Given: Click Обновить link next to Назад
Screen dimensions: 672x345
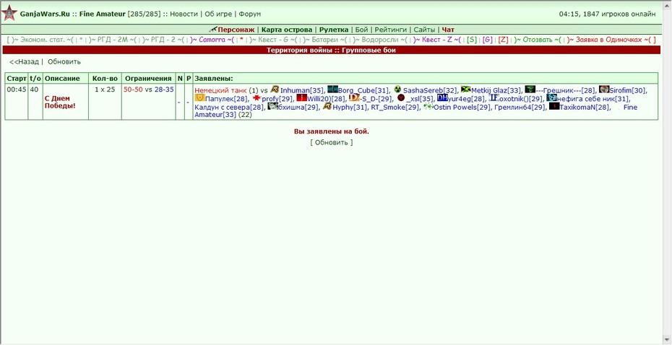Looking at the screenshot, I should tap(64, 61).
